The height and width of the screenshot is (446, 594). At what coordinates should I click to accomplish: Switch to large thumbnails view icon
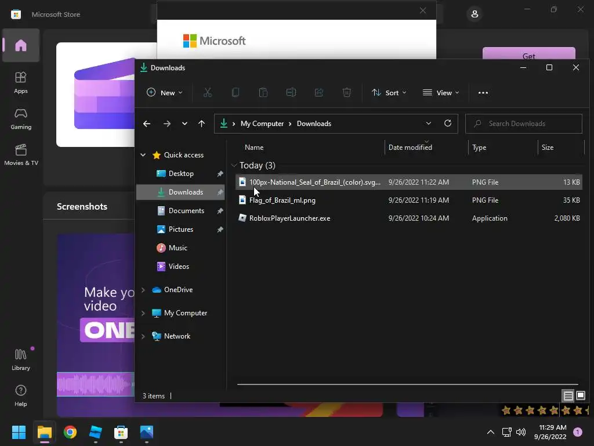pyautogui.click(x=580, y=395)
